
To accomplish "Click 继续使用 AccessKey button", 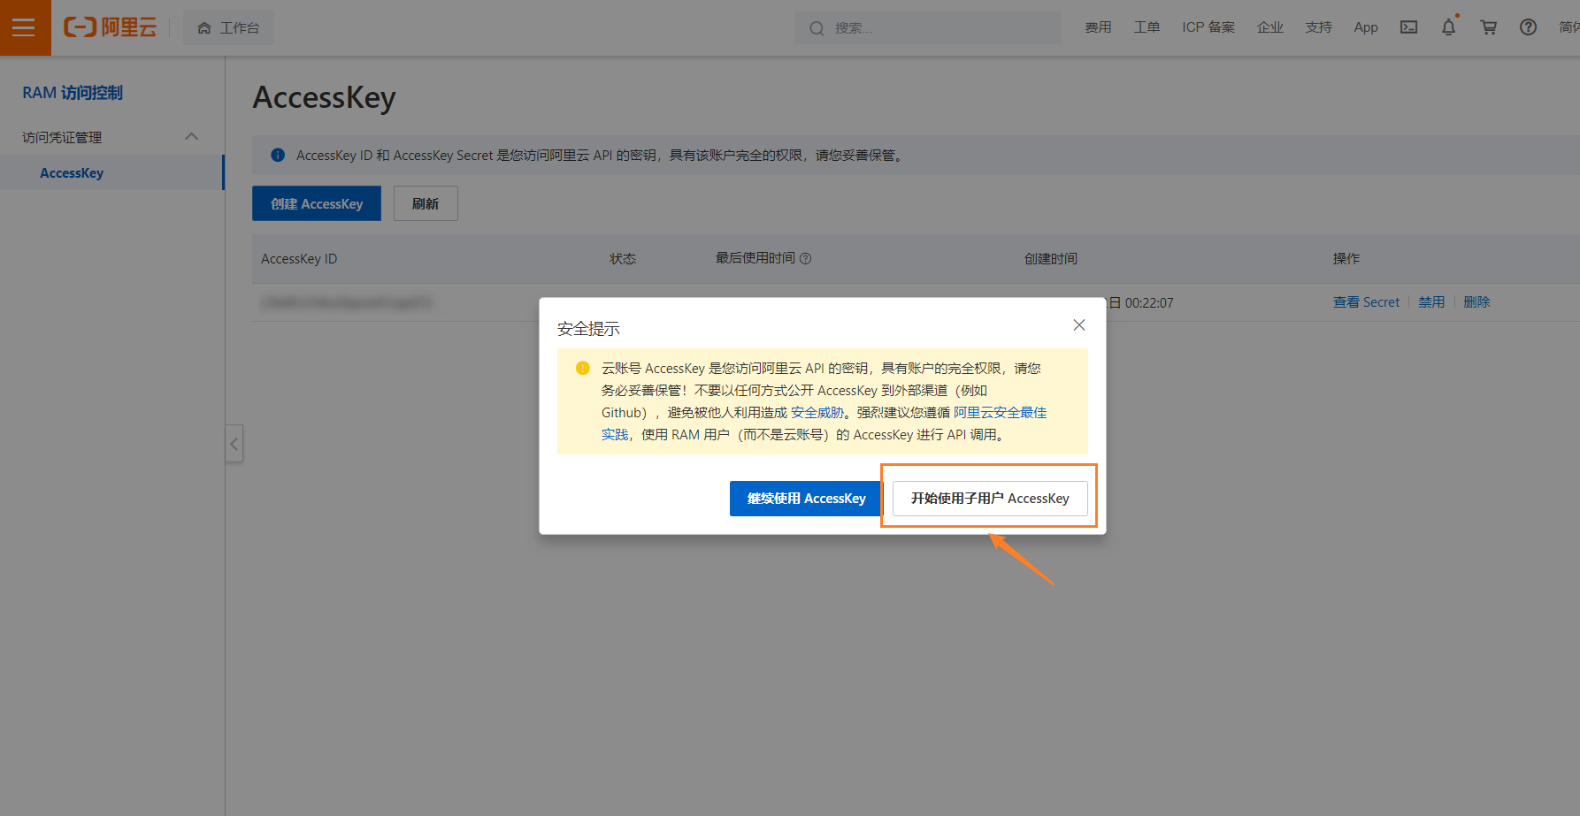I will click(x=806, y=499).
